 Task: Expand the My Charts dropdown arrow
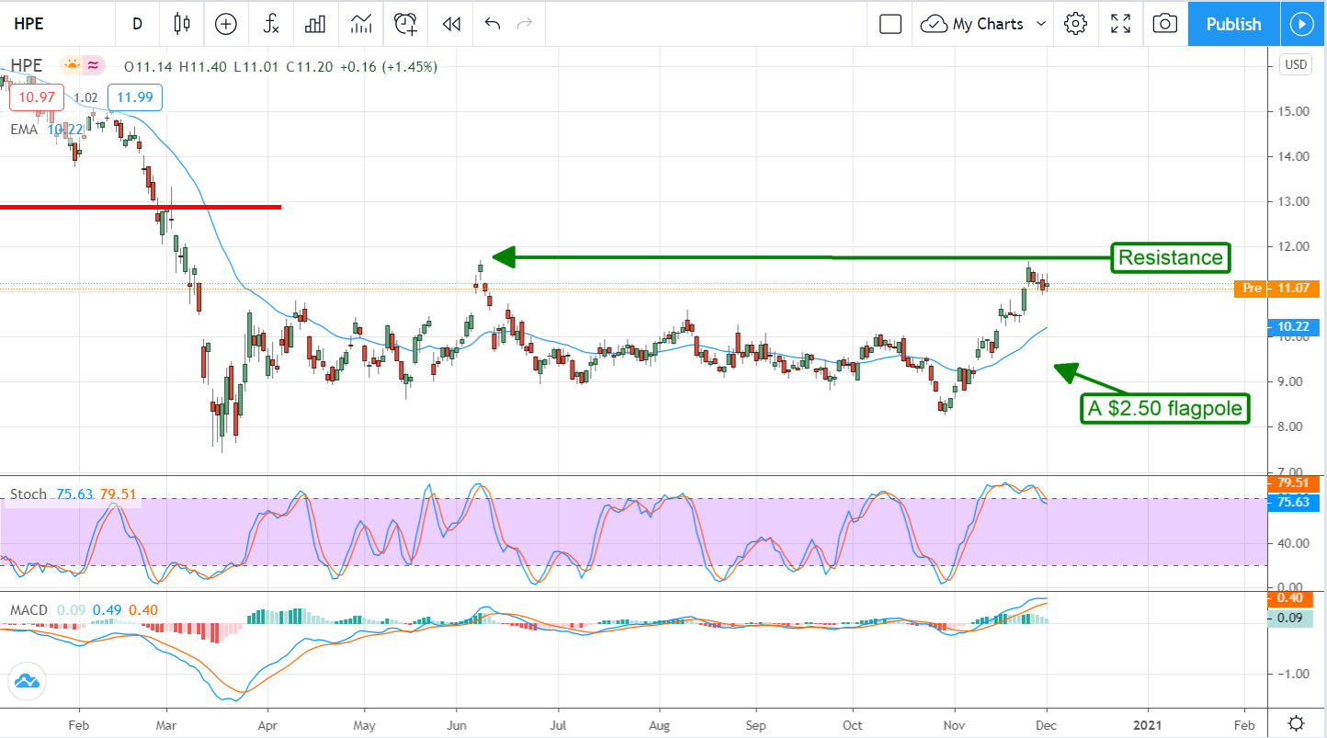1041,24
